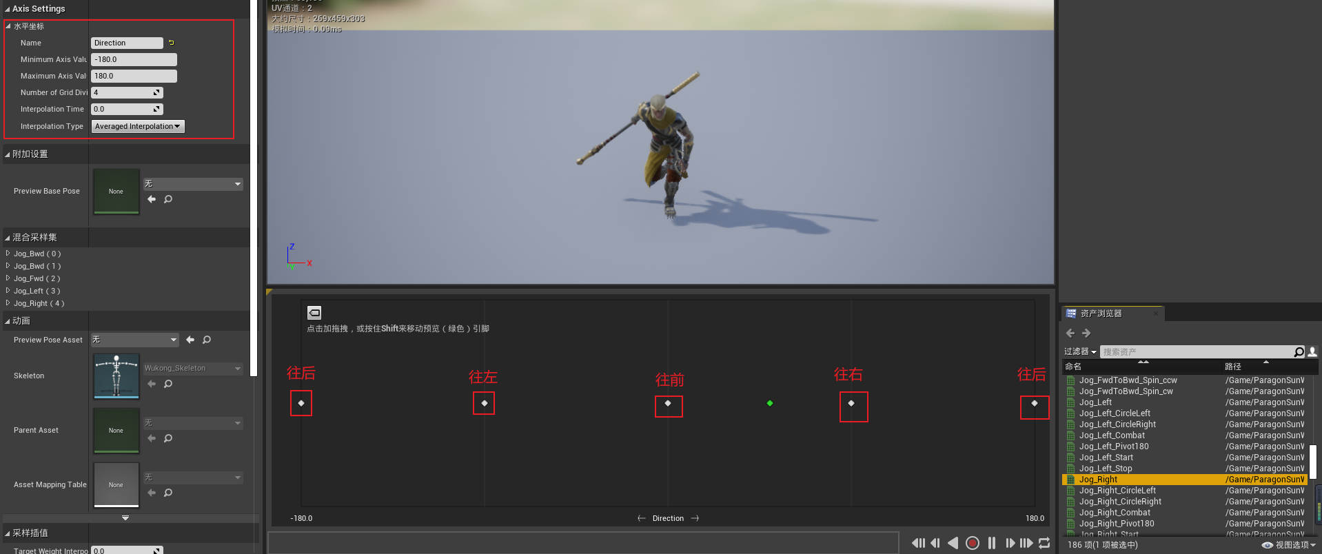The image size is (1322, 554).
Task: Select the sample point at -180 direction
Action: (x=301, y=403)
